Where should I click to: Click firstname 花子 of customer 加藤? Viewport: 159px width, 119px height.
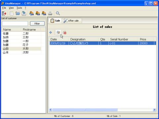pos(26,45)
